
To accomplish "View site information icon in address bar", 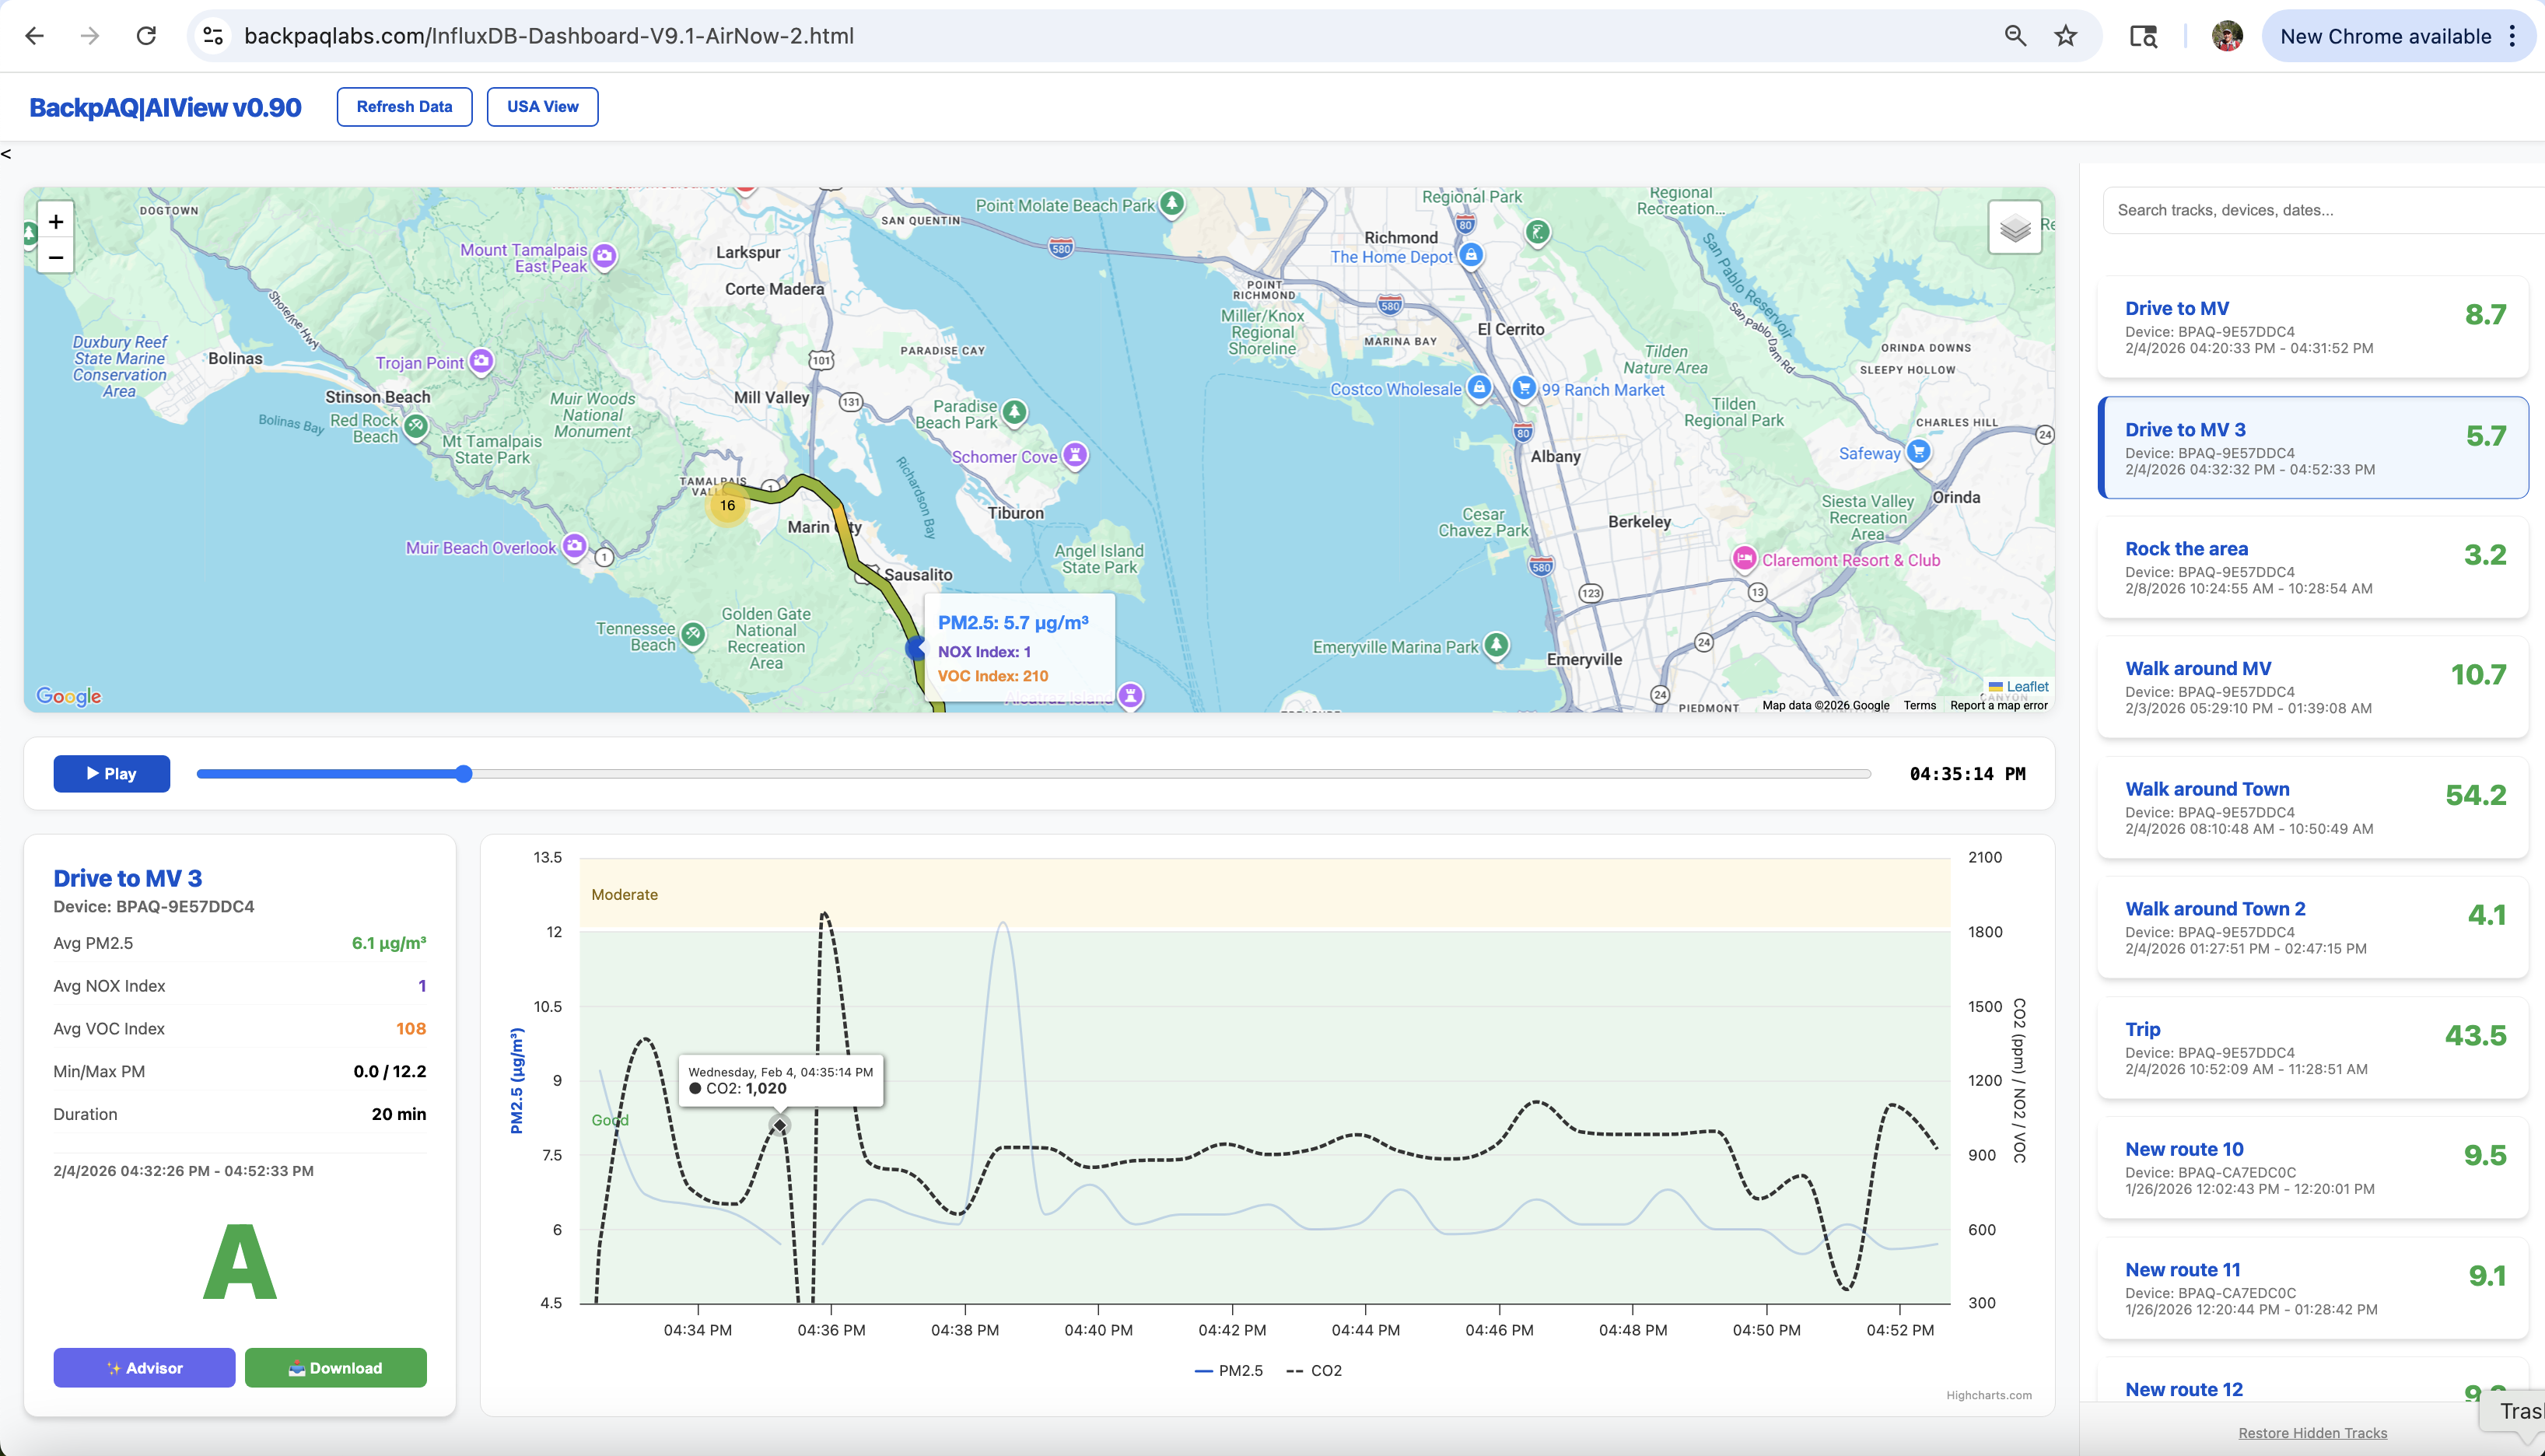I will click(213, 36).
